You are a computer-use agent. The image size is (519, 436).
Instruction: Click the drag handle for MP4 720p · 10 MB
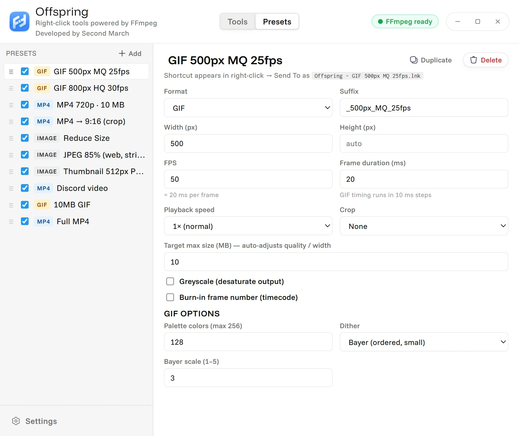click(11, 105)
